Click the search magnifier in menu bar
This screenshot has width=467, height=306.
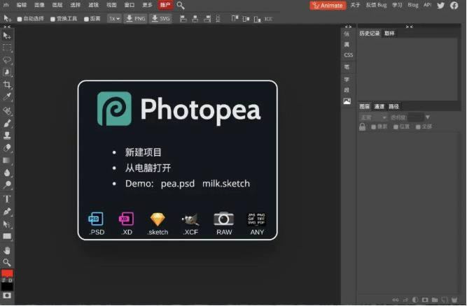(181, 6)
